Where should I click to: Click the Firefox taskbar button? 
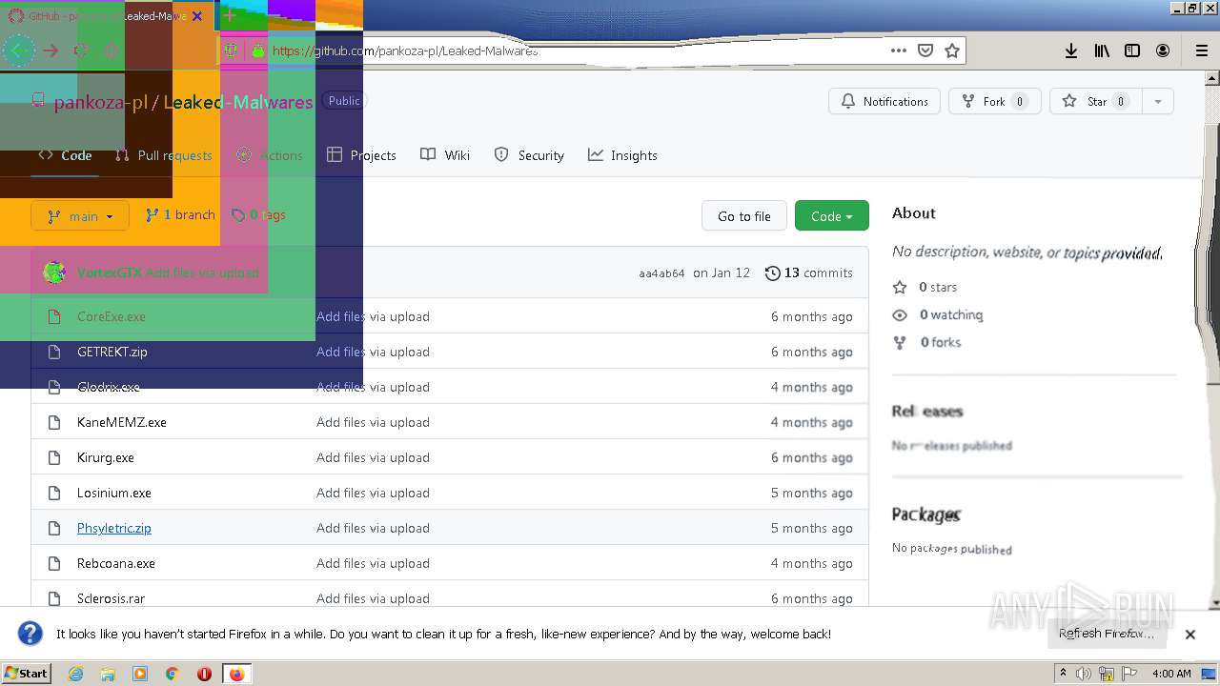coord(236,674)
